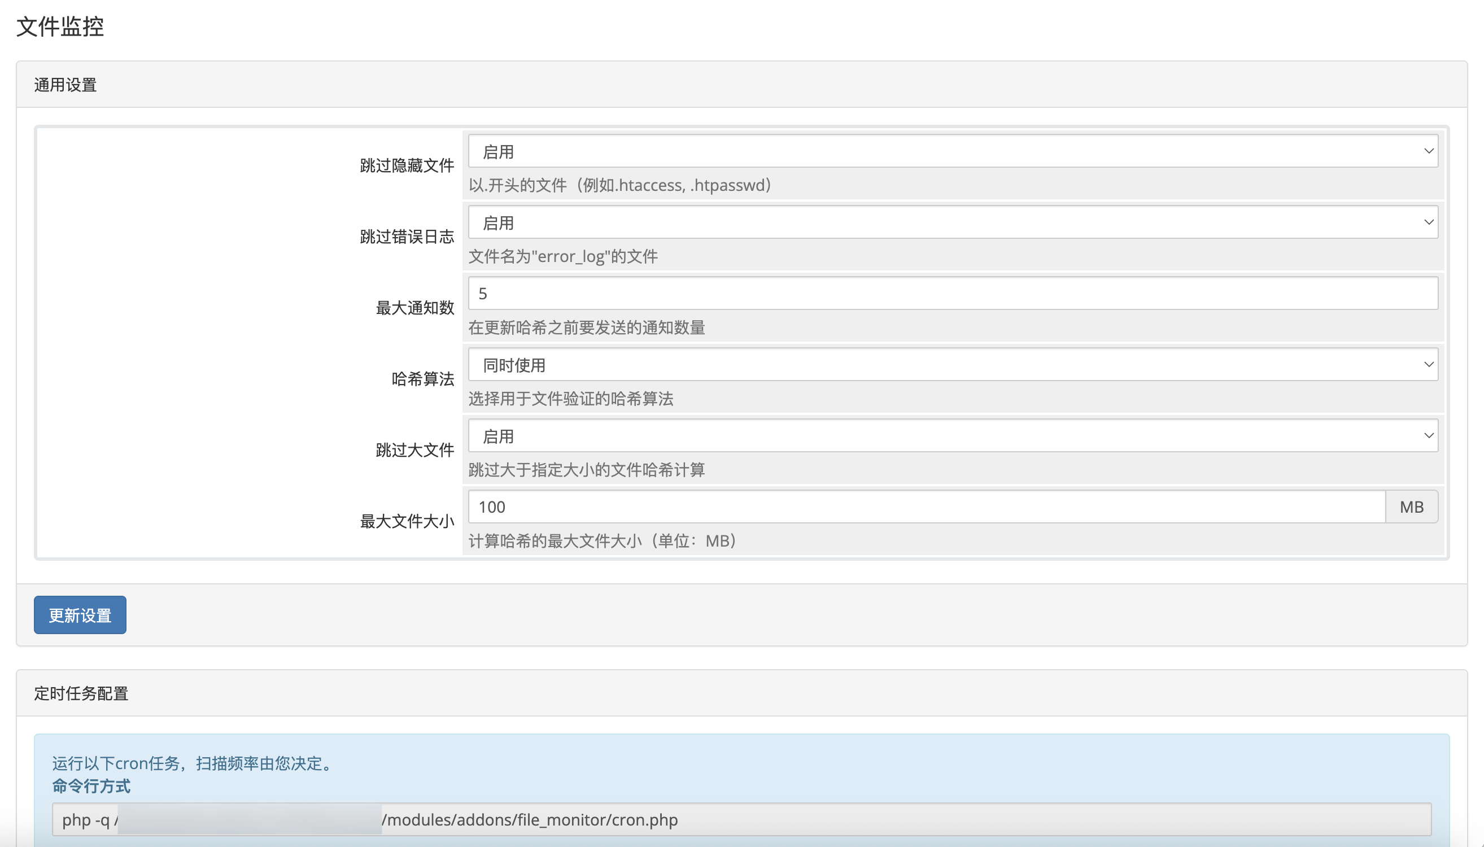Click the 跳过隐藏文件 field label
Viewport: 1484px width, 847px height.
(407, 165)
